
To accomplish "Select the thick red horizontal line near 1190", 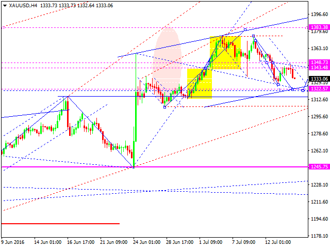I will click(x=60, y=224).
